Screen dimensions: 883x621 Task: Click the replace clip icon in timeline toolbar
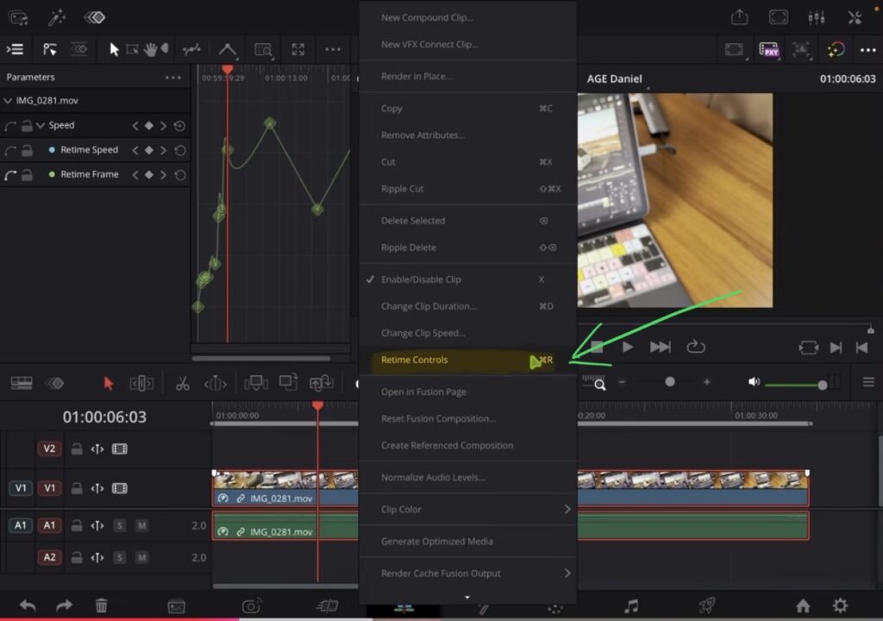pos(321,383)
